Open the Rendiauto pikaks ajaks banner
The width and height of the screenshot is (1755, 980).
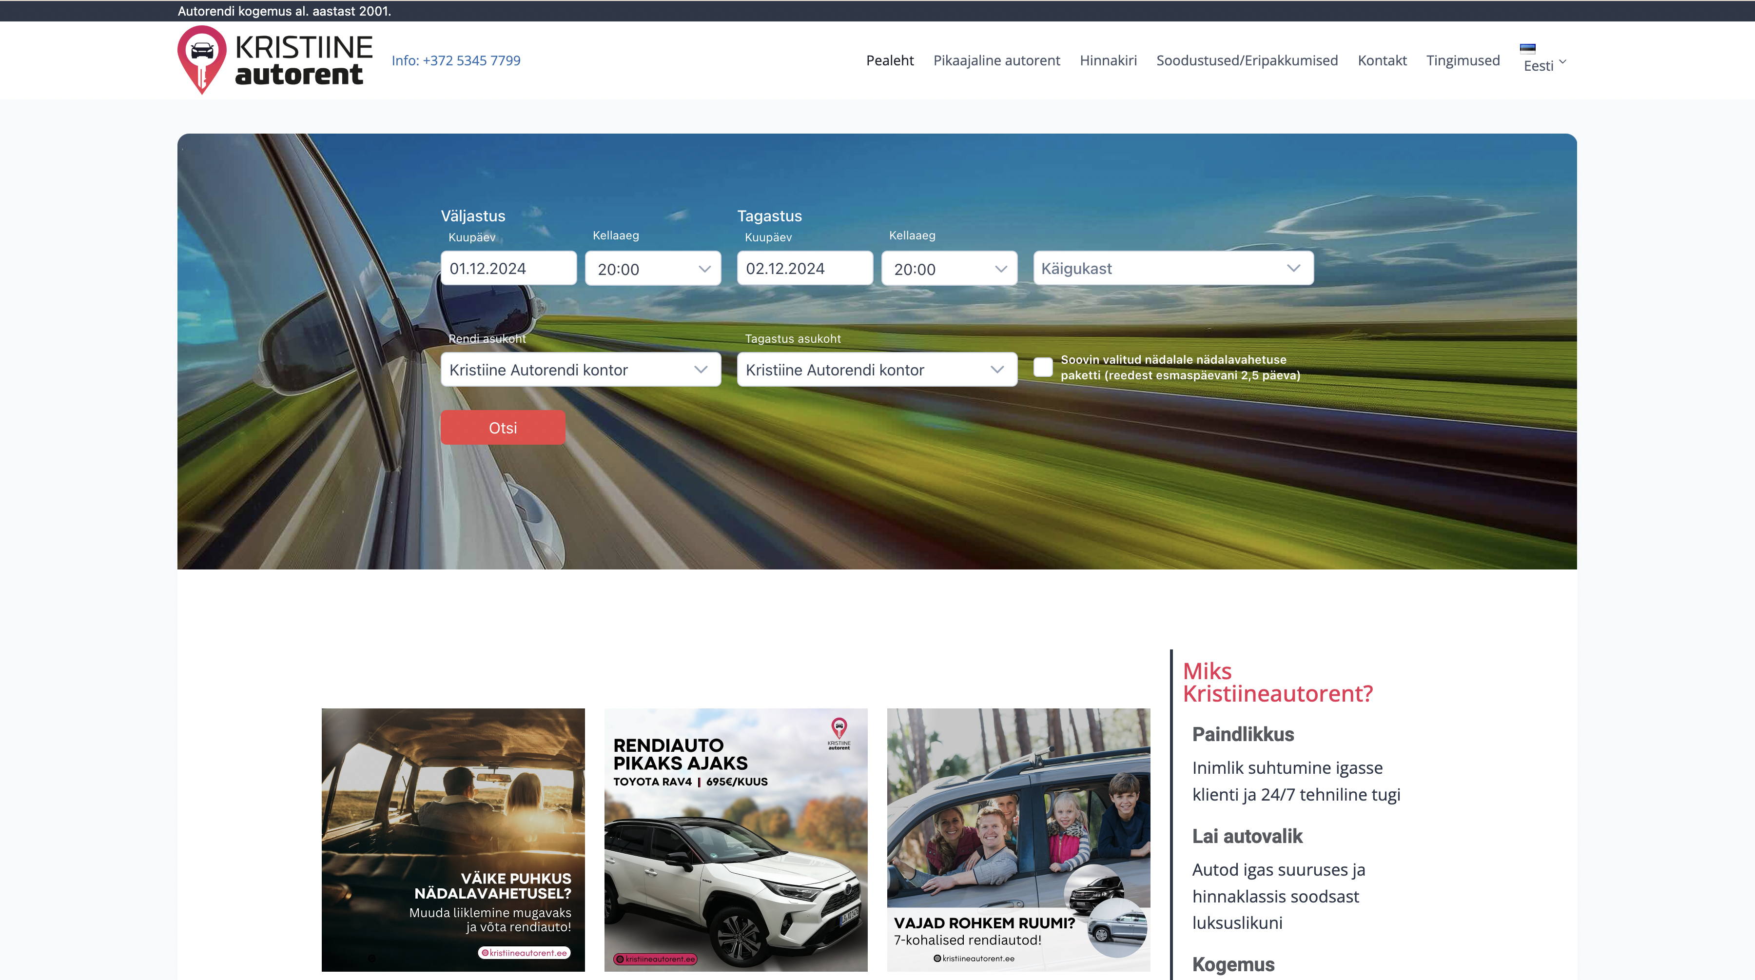[x=736, y=840]
